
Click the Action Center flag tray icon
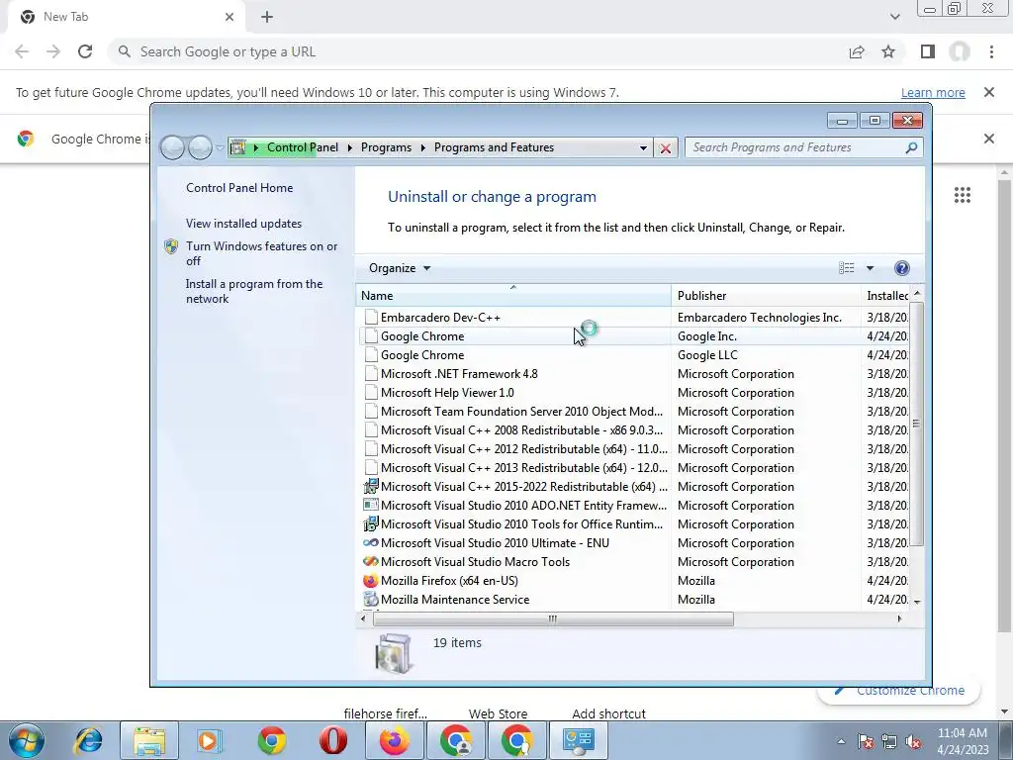(x=867, y=741)
